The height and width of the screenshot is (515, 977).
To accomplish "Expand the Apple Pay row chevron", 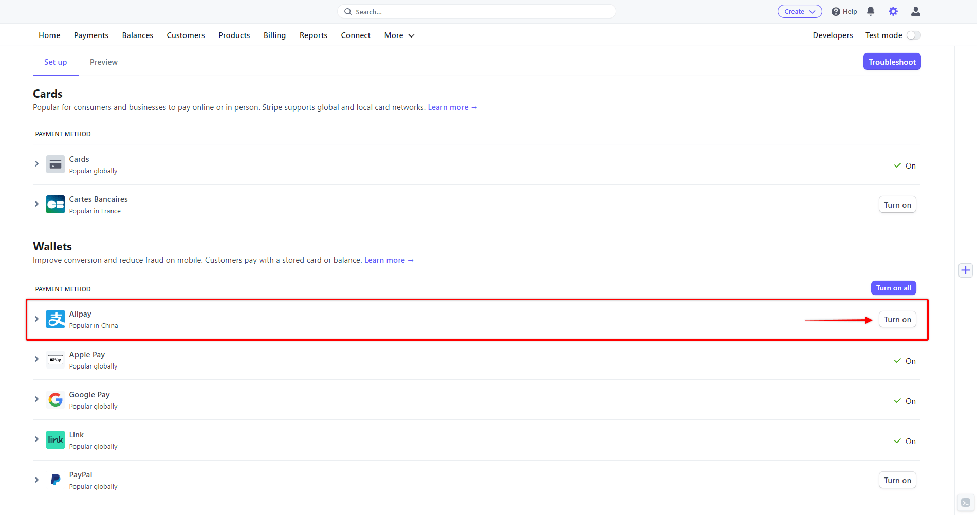I will pyautogui.click(x=36, y=359).
